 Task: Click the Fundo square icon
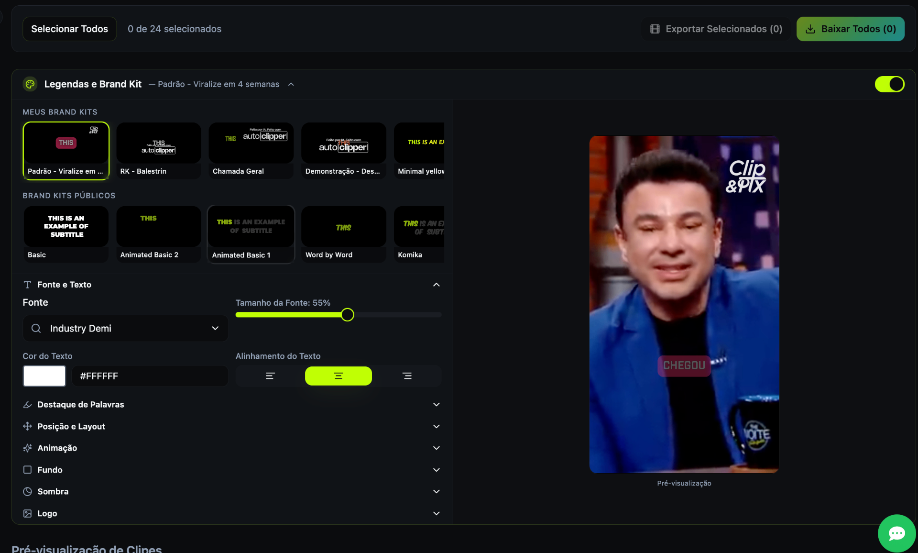27,470
